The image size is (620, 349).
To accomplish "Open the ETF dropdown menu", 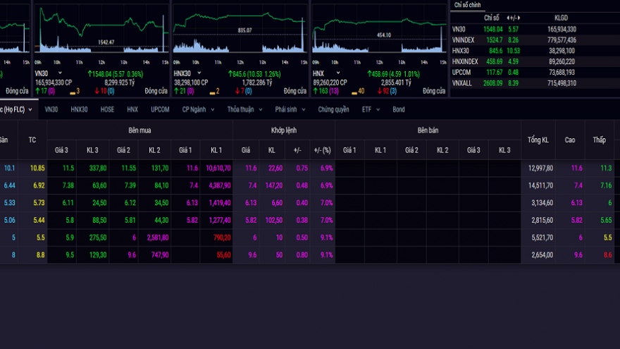I will [370, 109].
